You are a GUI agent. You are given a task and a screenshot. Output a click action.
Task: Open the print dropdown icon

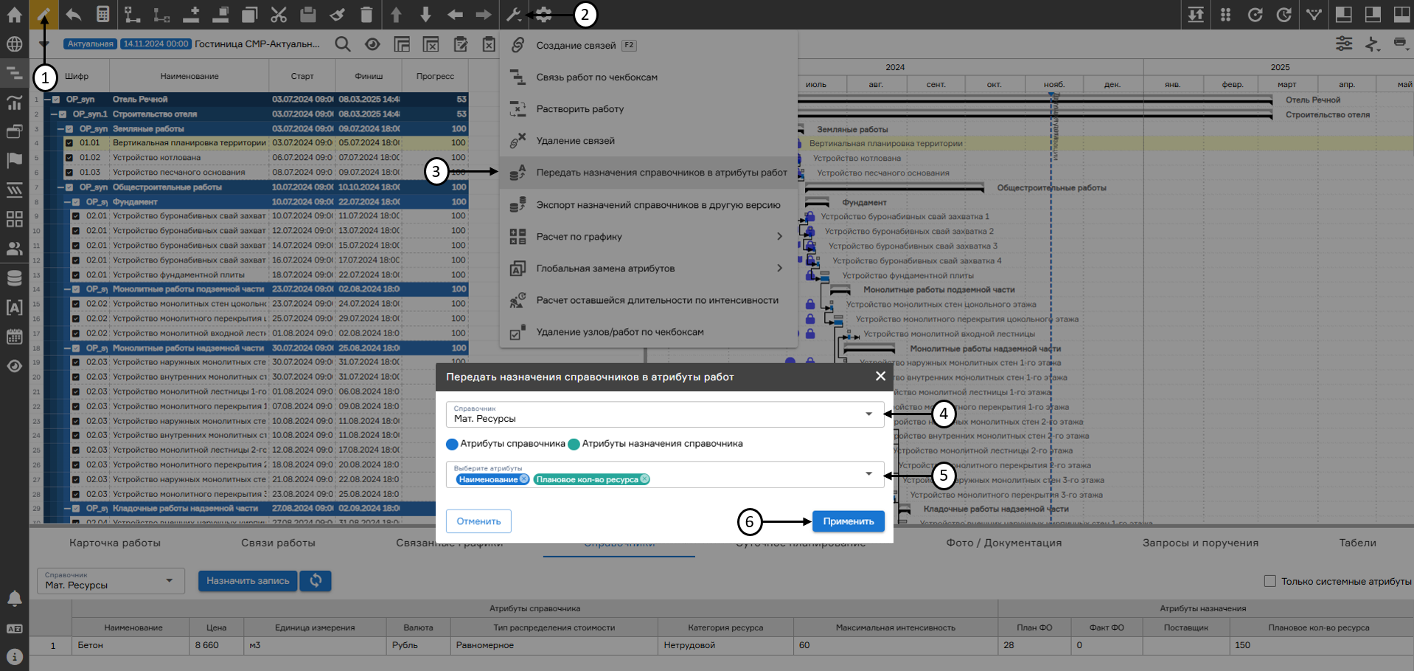click(x=1401, y=44)
